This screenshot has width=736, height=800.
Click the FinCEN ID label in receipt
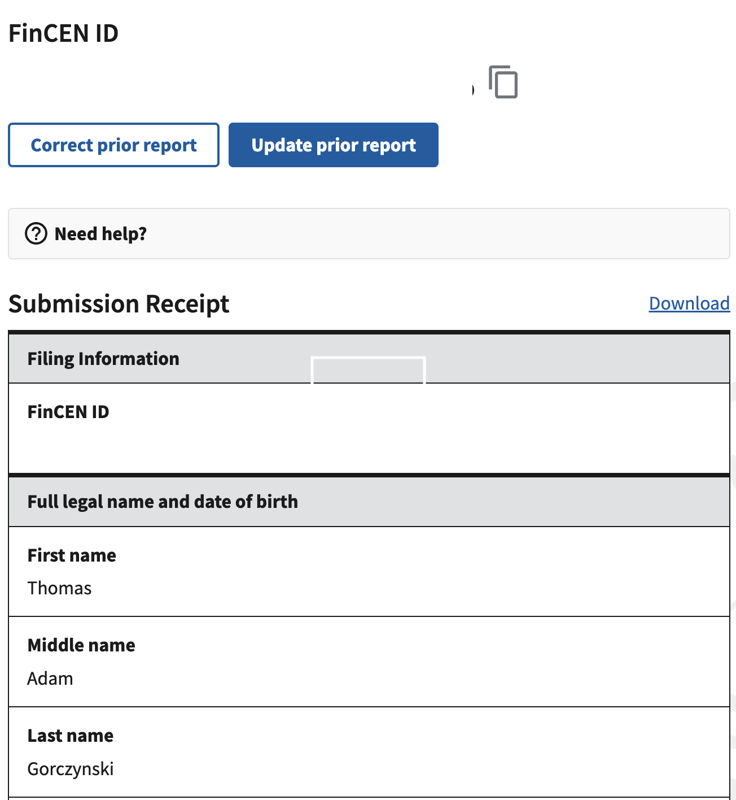68,412
